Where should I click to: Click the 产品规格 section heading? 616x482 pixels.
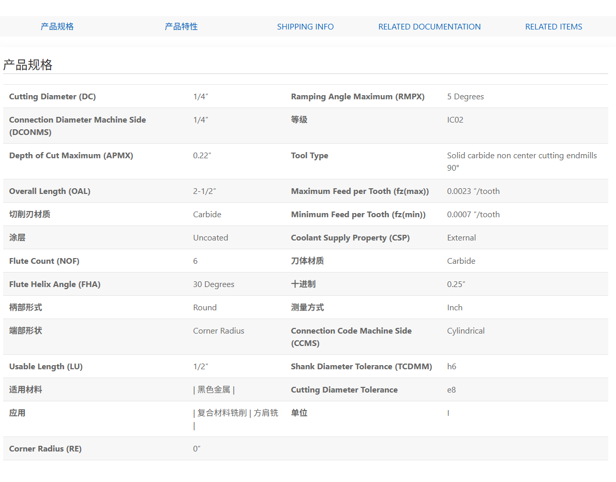point(27,65)
